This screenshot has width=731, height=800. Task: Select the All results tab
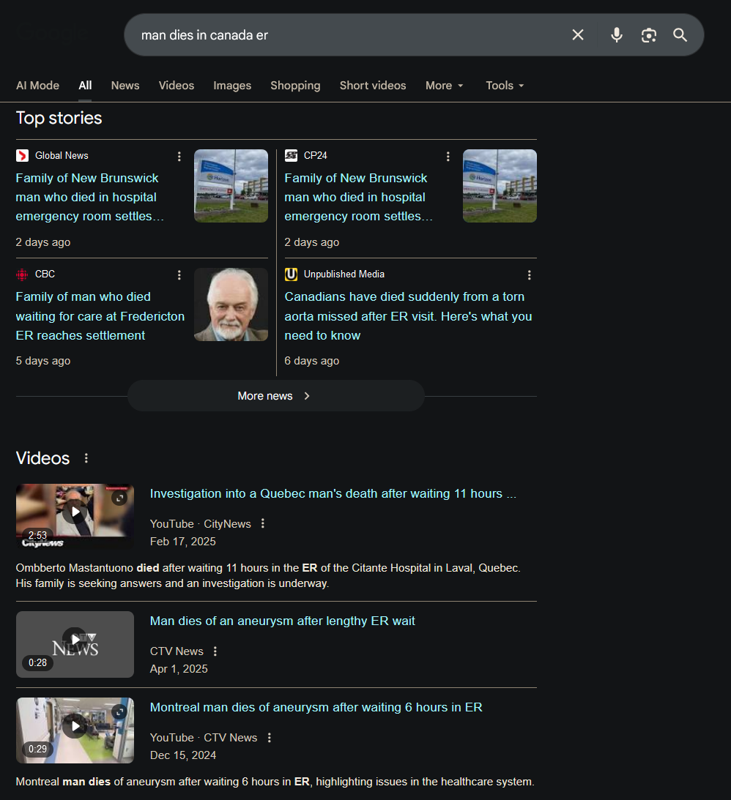tap(85, 85)
